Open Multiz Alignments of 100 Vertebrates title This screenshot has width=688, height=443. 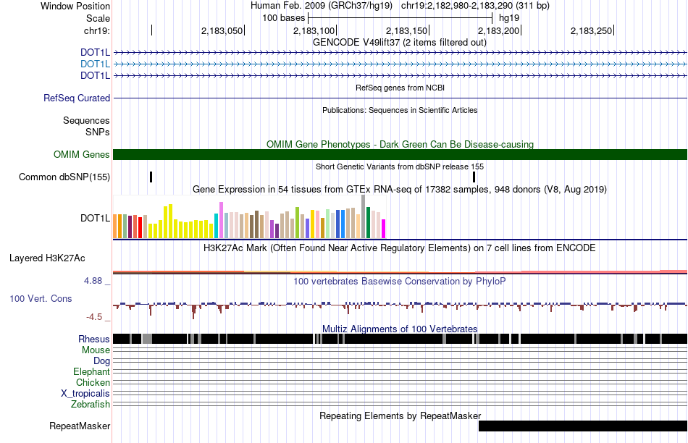400,329
